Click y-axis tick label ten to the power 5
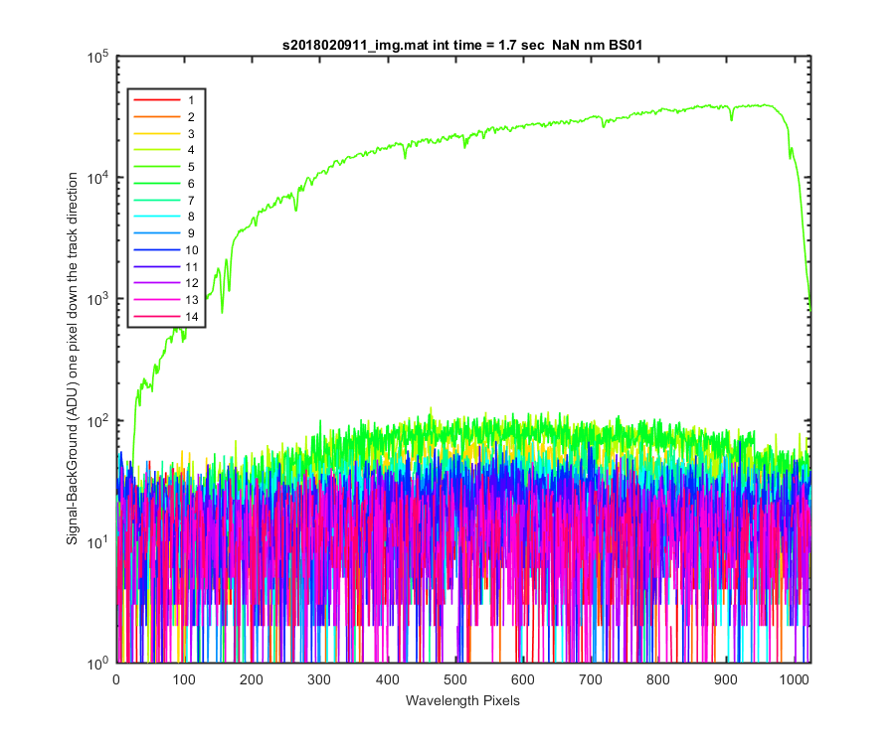 (x=97, y=57)
